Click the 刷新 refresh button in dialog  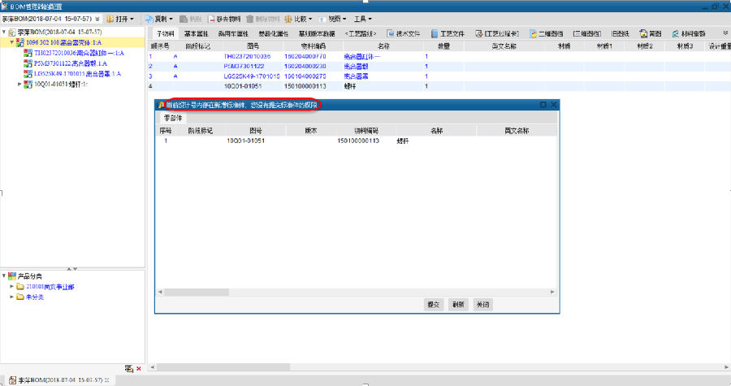point(458,304)
